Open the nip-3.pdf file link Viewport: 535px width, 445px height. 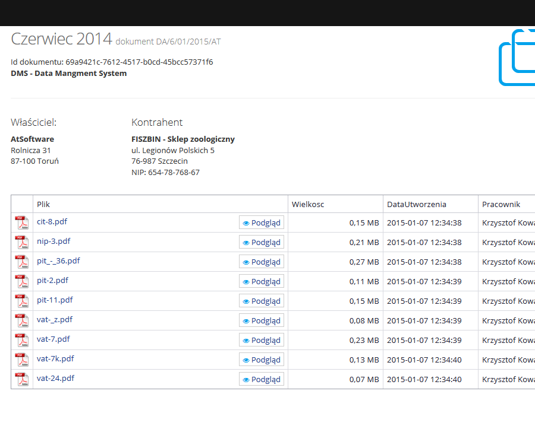53,241
